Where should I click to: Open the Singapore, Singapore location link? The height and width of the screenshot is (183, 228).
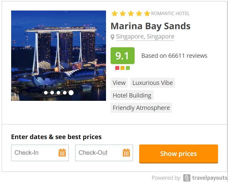(145, 37)
